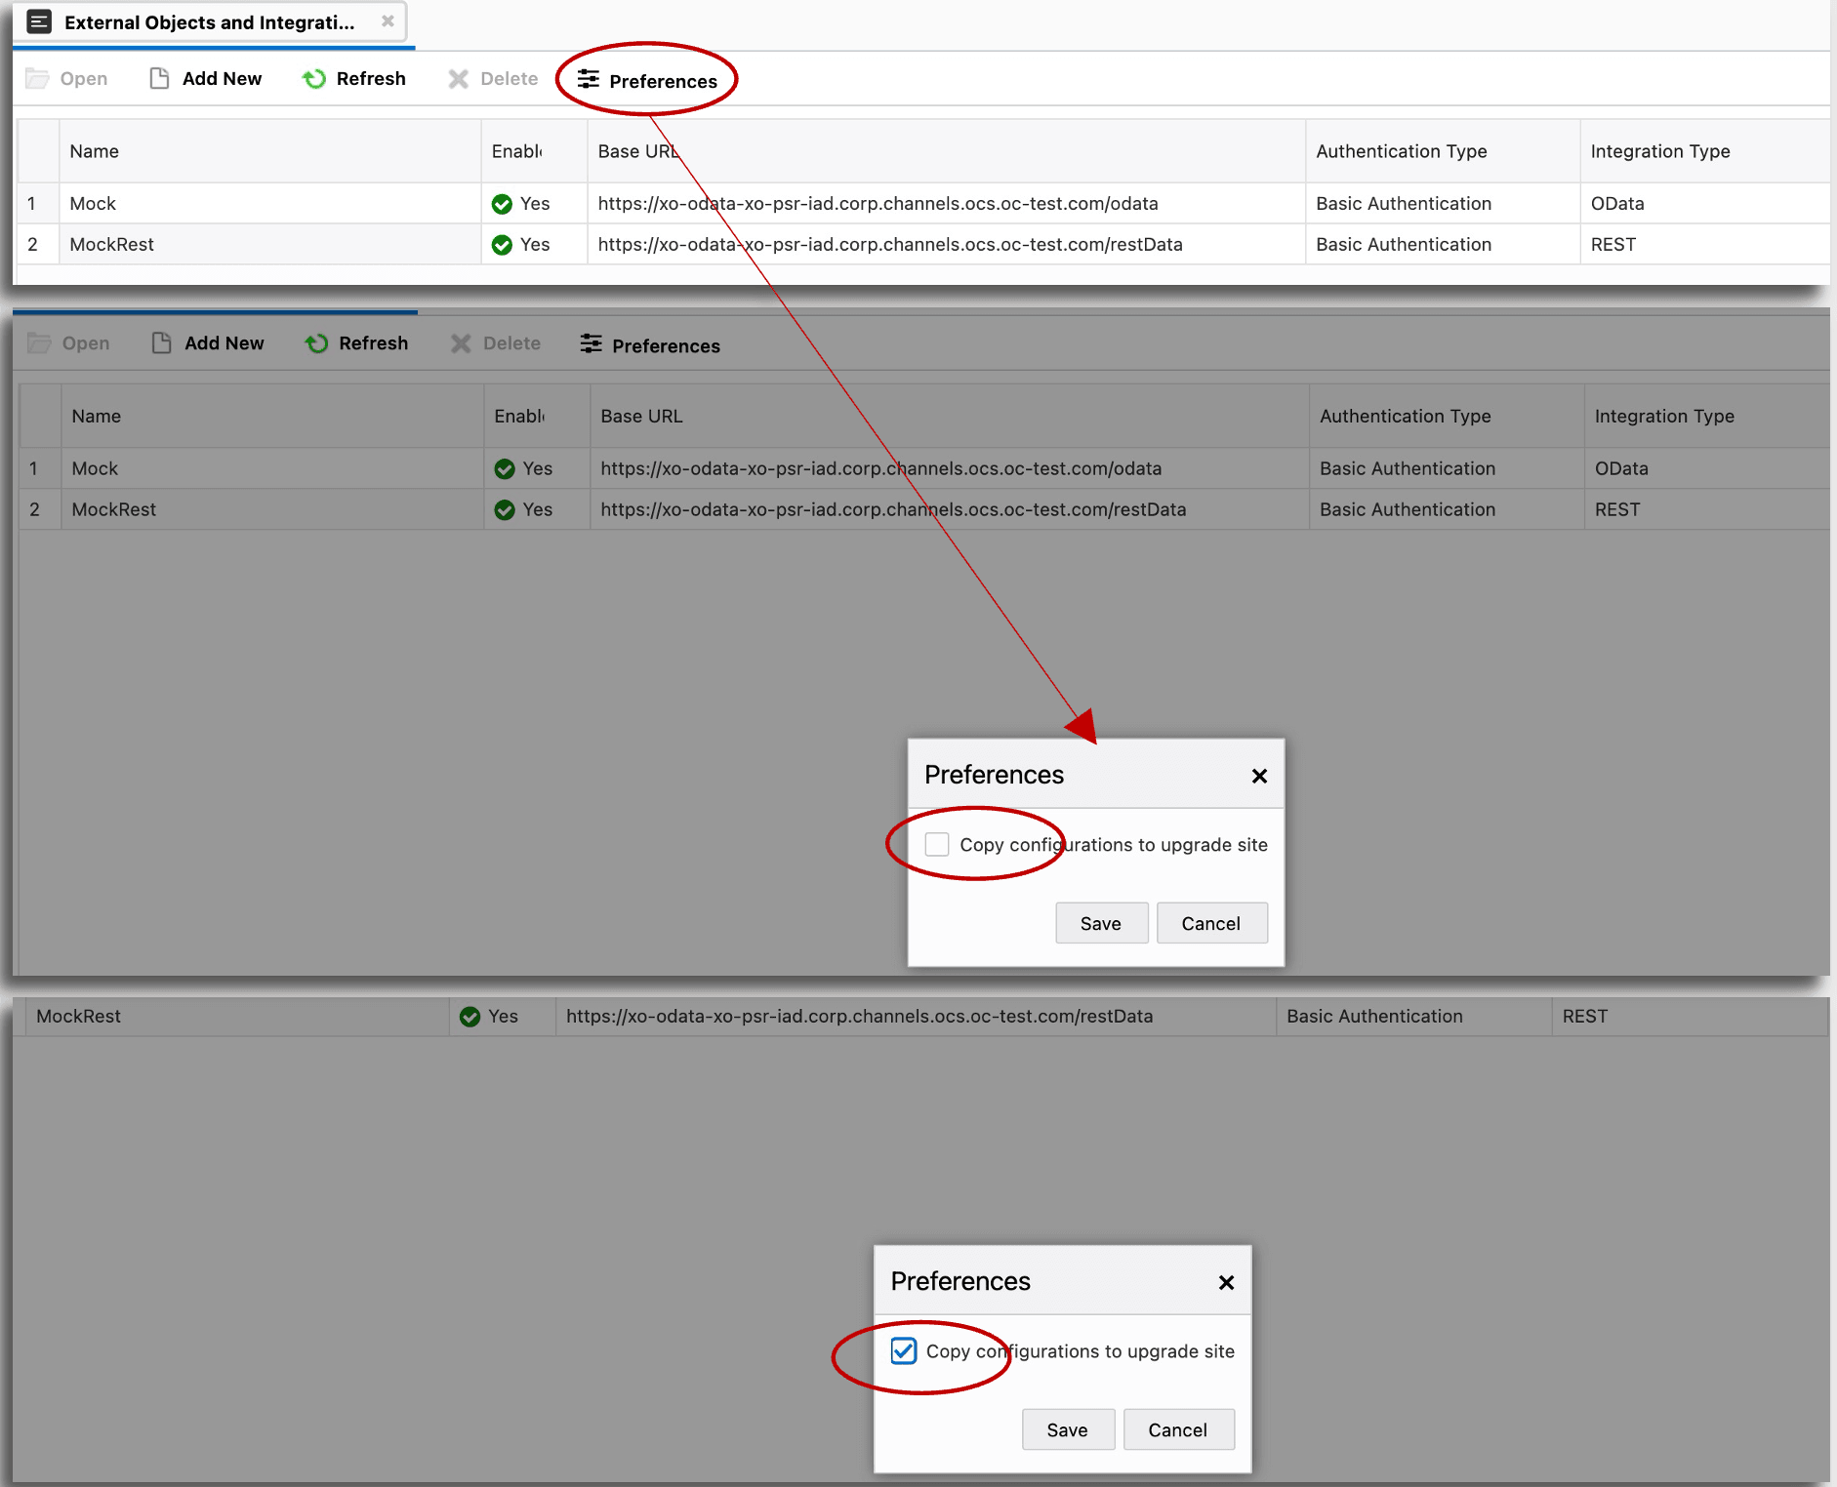Click the Open folder icon in top toolbar

click(x=37, y=79)
